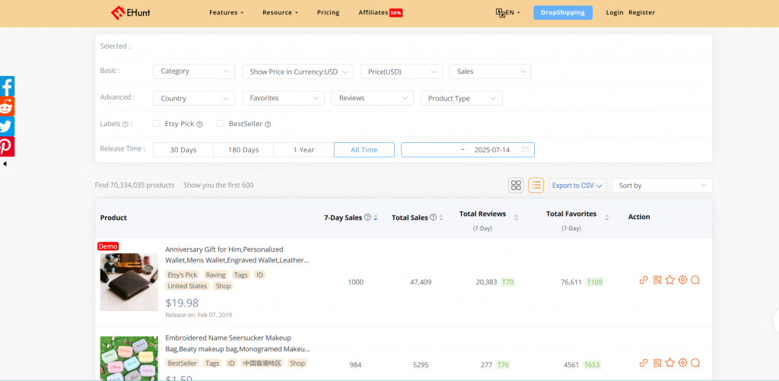This screenshot has height=381, width=779.
Task: Open the Sales filter dropdown
Action: (491, 71)
